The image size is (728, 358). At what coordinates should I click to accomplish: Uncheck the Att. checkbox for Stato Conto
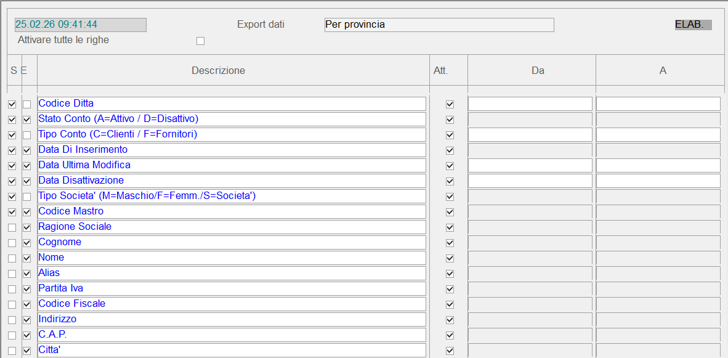(450, 120)
